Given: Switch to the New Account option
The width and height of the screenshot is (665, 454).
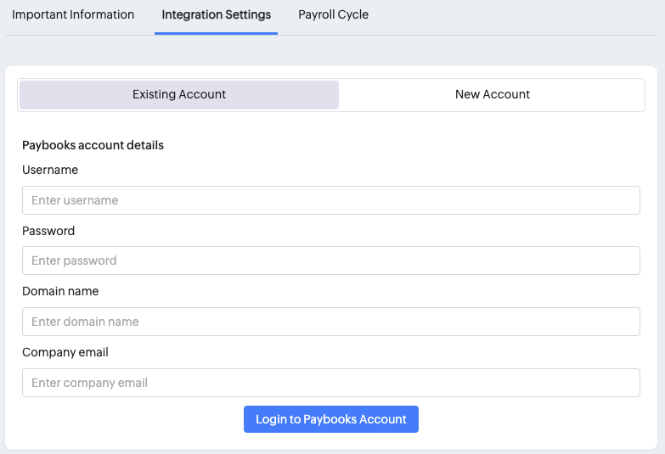Looking at the screenshot, I should click(492, 95).
